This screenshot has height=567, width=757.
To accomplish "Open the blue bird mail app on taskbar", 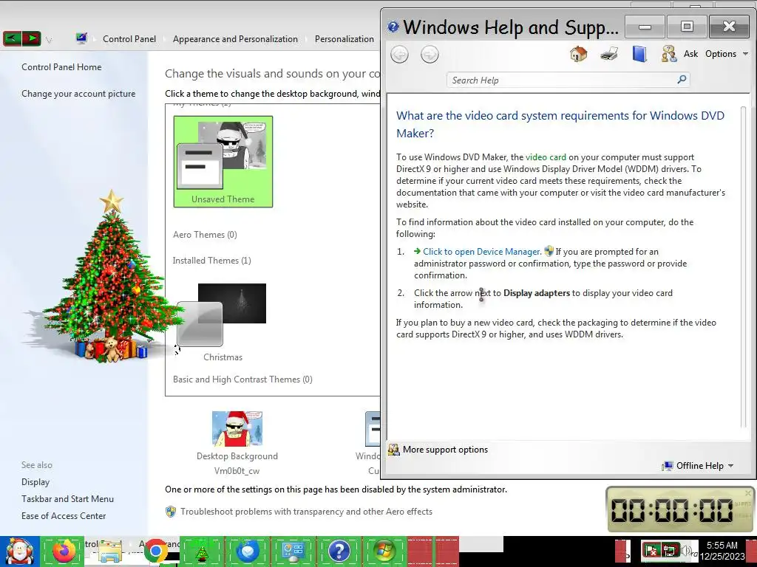I will tap(247, 551).
